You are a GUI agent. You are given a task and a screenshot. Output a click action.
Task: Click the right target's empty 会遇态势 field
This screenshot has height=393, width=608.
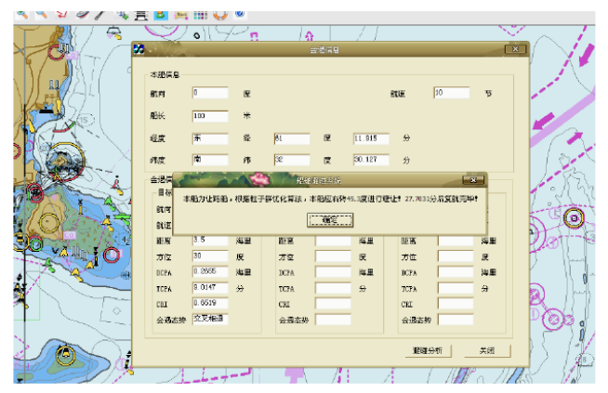(x=456, y=320)
